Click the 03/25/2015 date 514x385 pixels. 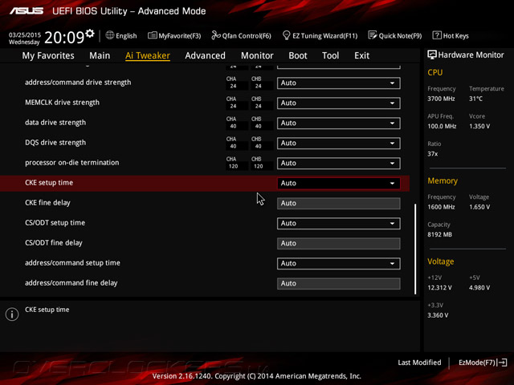[25, 34]
